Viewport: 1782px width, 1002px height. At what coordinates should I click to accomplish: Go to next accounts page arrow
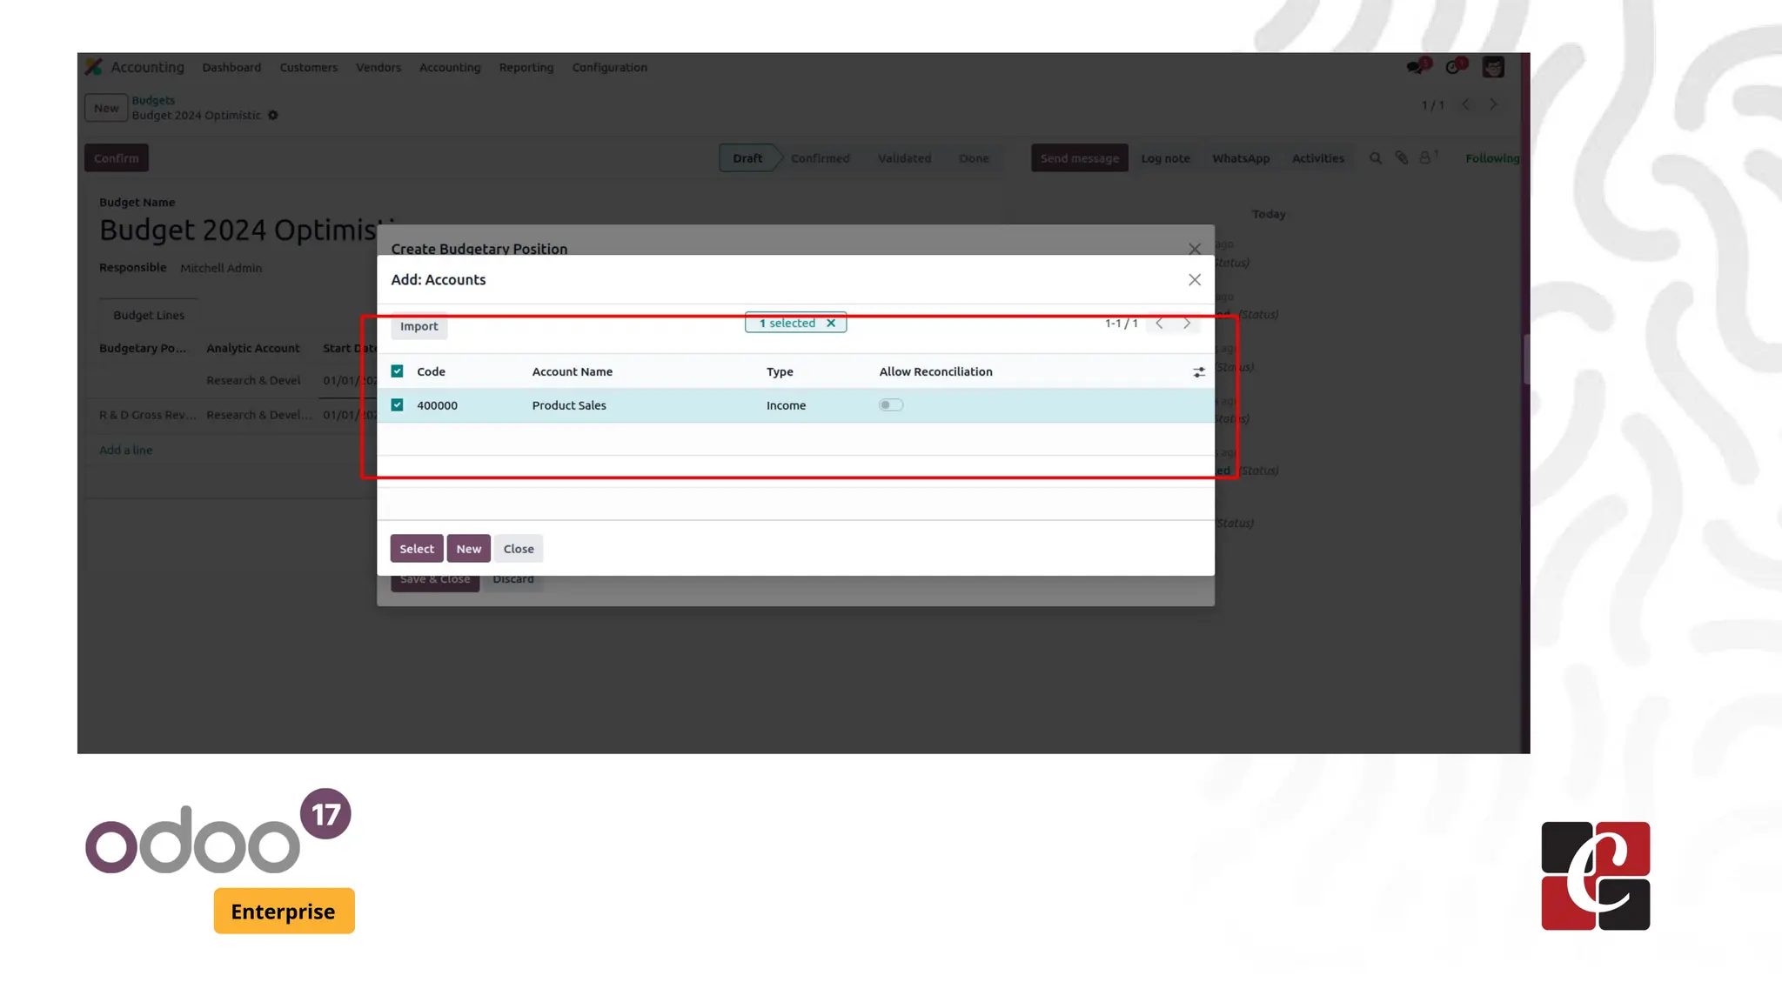point(1187,324)
